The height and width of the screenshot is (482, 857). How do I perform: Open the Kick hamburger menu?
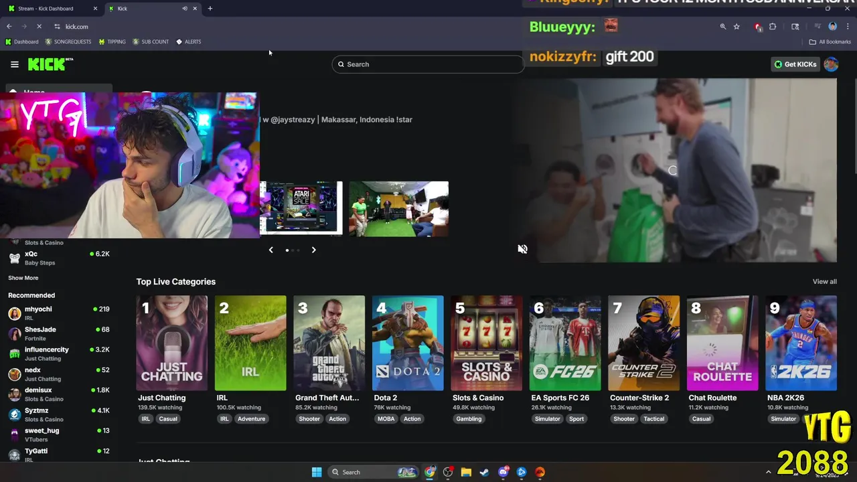(15, 64)
